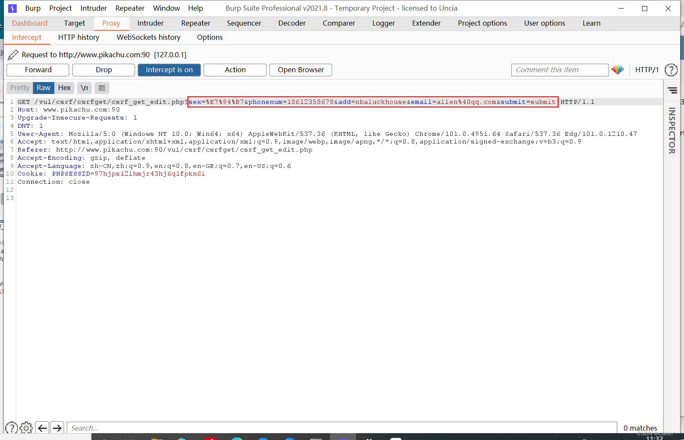Viewport: 684px width, 440px height.
Task: Go to next search match arrow
Action: tap(57, 428)
